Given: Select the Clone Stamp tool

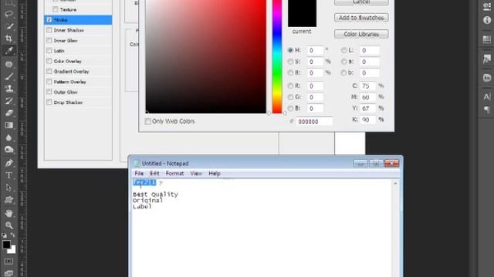Looking at the screenshot, I should click(x=8, y=88).
